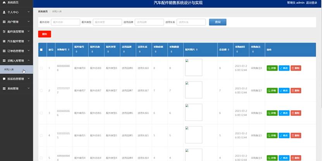Sort the table by 总金额 column
This screenshot has height=161, width=322.
pyautogui.click(x=229, y=50)
